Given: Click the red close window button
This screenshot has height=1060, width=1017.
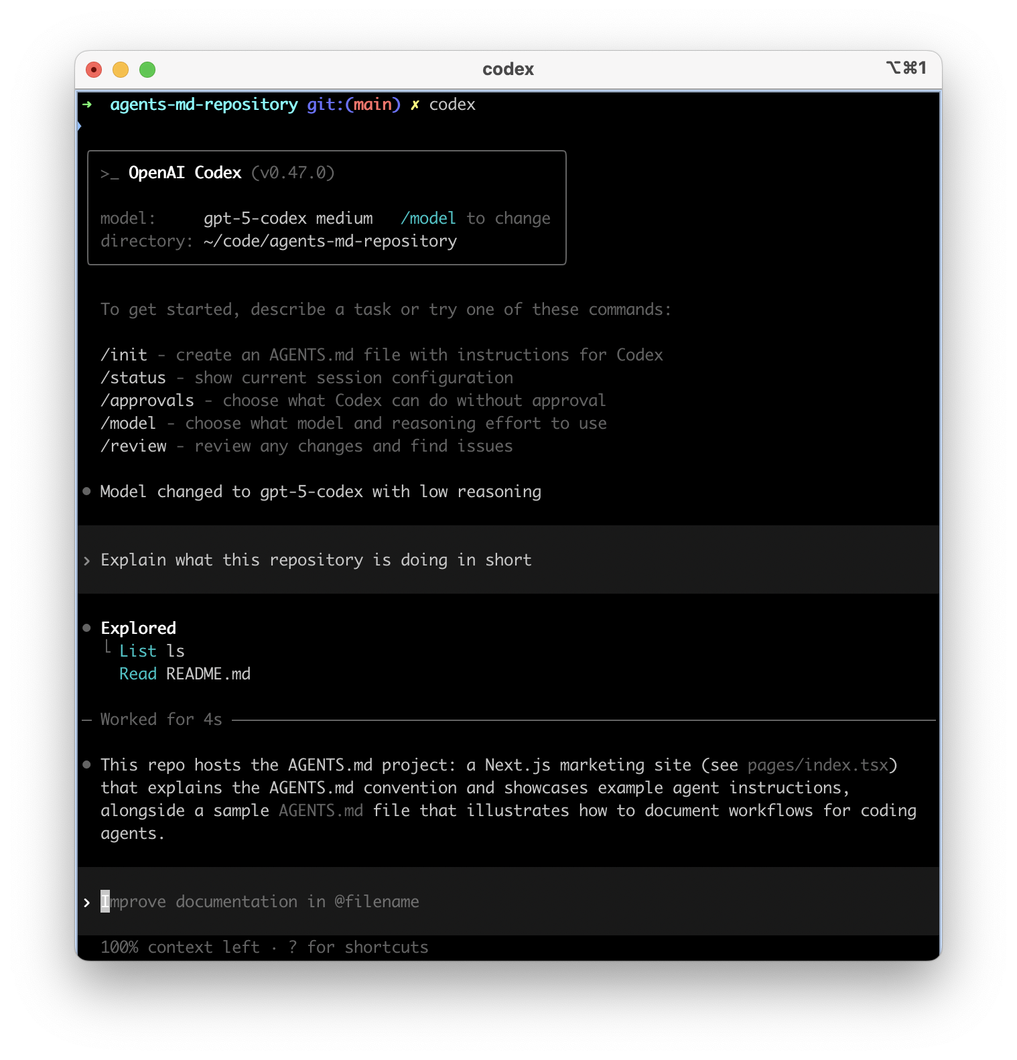Looking at the screenshot, I should click(x=94, y=70).
